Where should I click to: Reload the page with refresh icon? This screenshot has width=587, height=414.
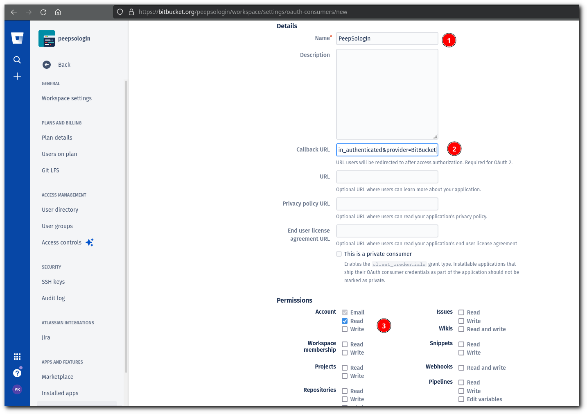(x=43, y=12)
